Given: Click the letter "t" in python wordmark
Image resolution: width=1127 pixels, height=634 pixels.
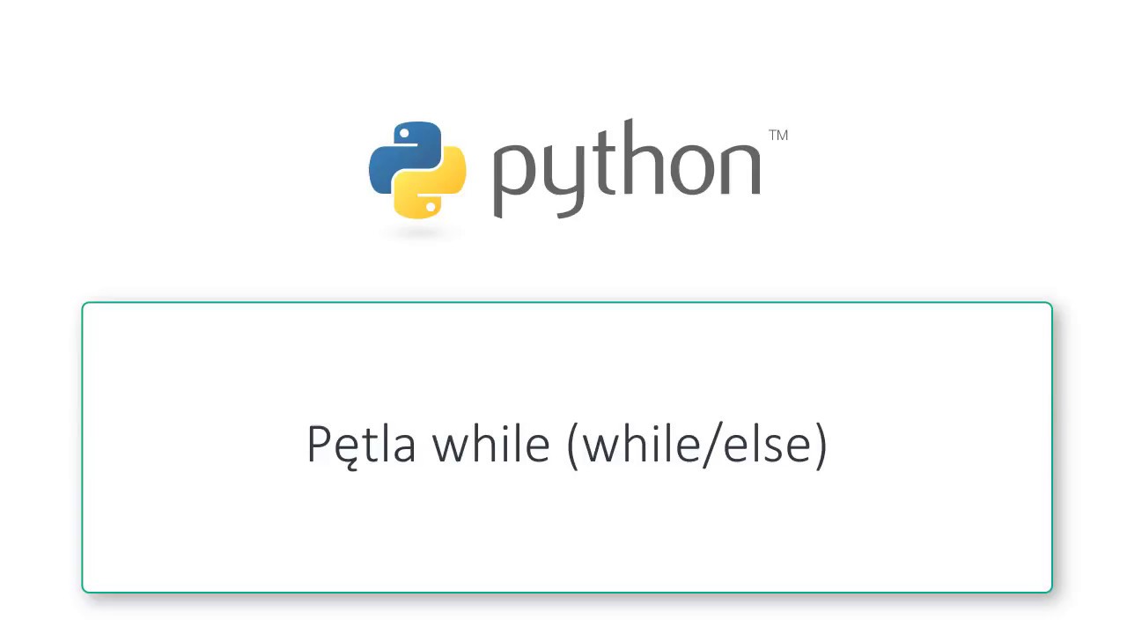Looking at the screenshot, I should (x=605, y=163).
